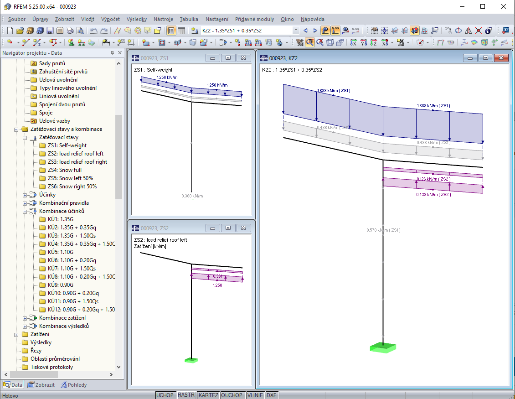Toggle show load values x.xx button
Screen dimensions: 515x399
[x=335, y=31]
